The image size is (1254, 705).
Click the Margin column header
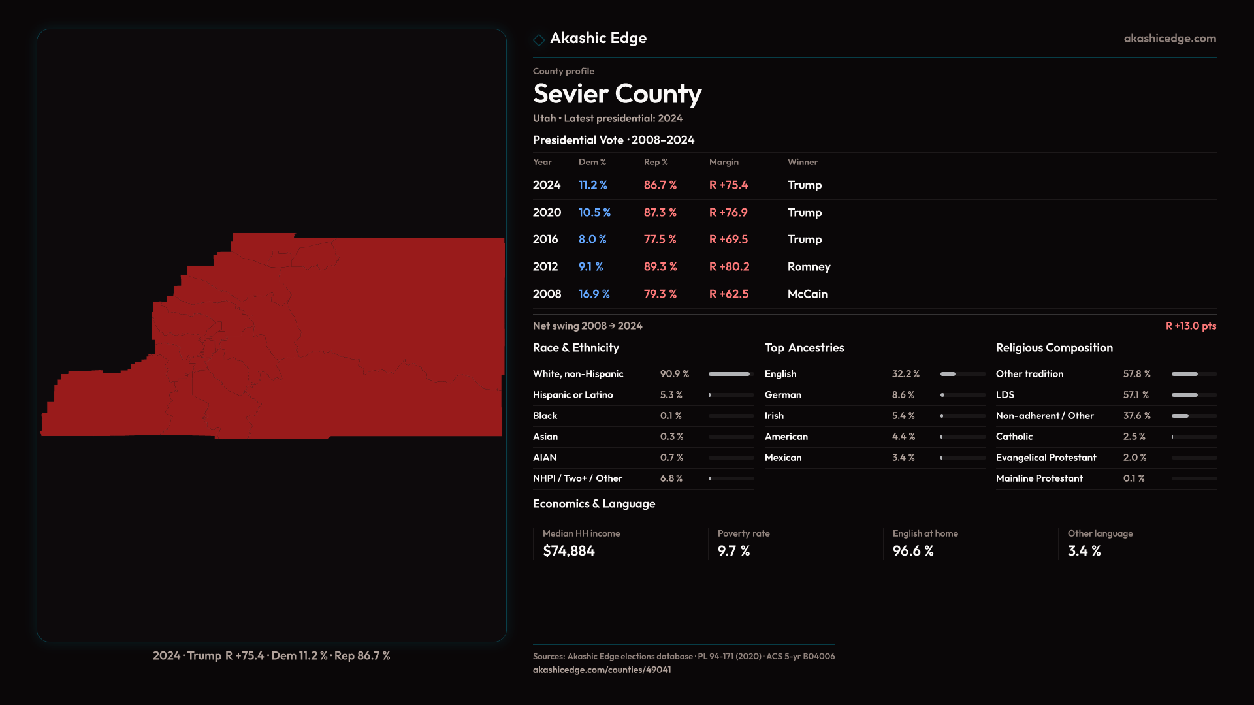pos(724,162)
